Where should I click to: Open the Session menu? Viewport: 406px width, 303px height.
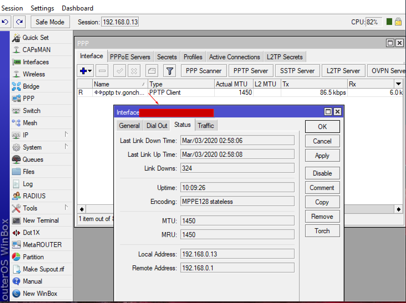click(x=12, y=8)
